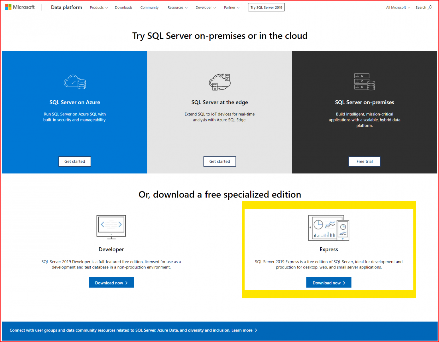
Task: Click 'Or, download a free specialized edition' heading
Action: tap(220, 194)
